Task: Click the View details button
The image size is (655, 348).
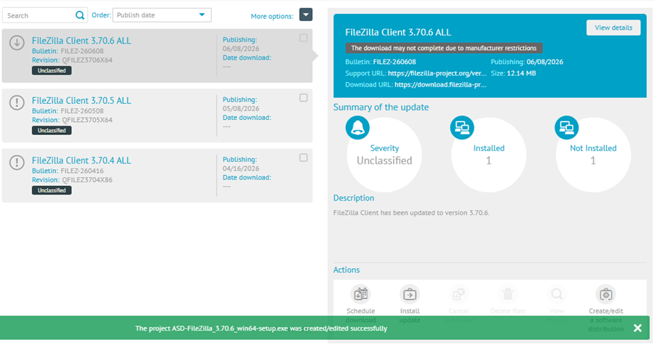Action: pos(614,28)
